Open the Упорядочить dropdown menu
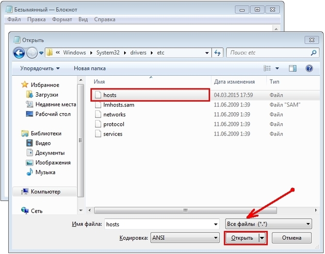The width and height of the screenshot is (325, 254). click(40, 68)
